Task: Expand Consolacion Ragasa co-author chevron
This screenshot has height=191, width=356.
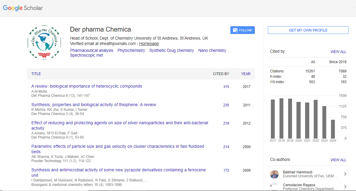Action: [345, 187]
